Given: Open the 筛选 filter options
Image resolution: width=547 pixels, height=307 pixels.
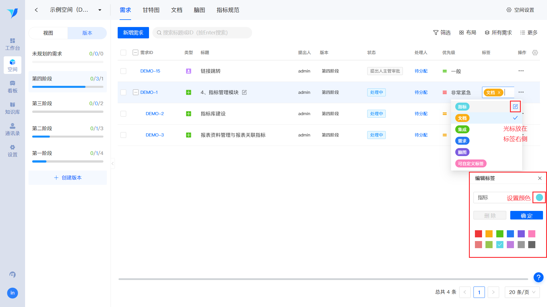Looking at the screenshot, I should point(442,32).
